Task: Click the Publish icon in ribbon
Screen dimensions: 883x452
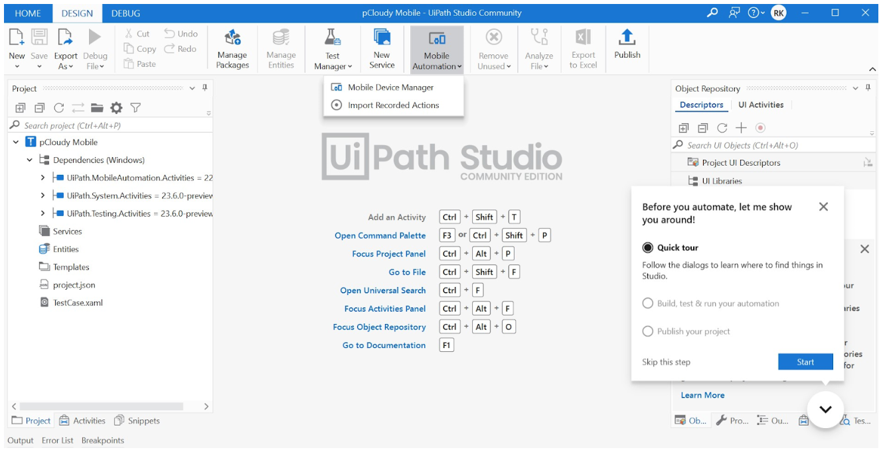Action: [x=627, y=38]
